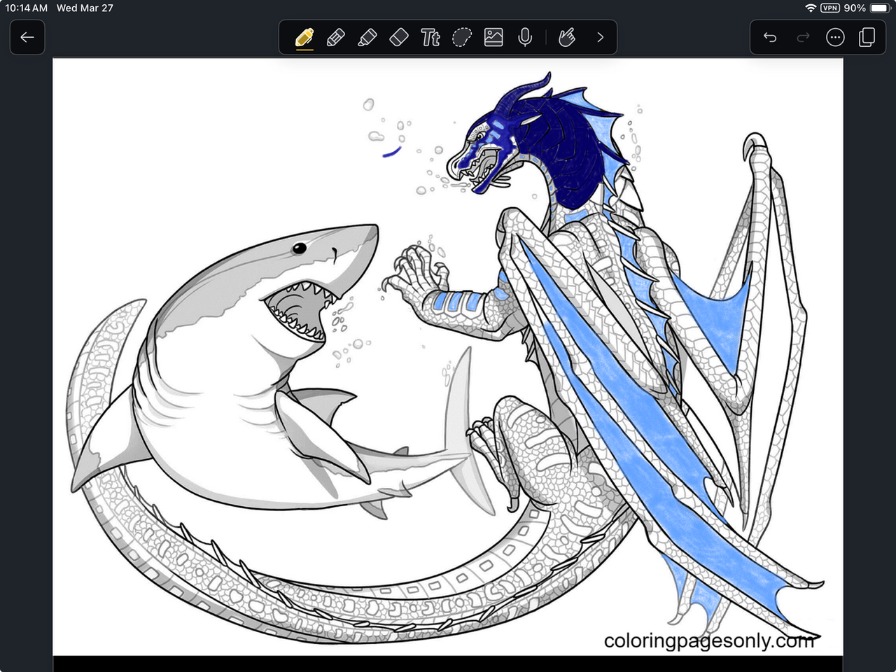Redo the last undone stroke
896x672 pixels.
803,37
